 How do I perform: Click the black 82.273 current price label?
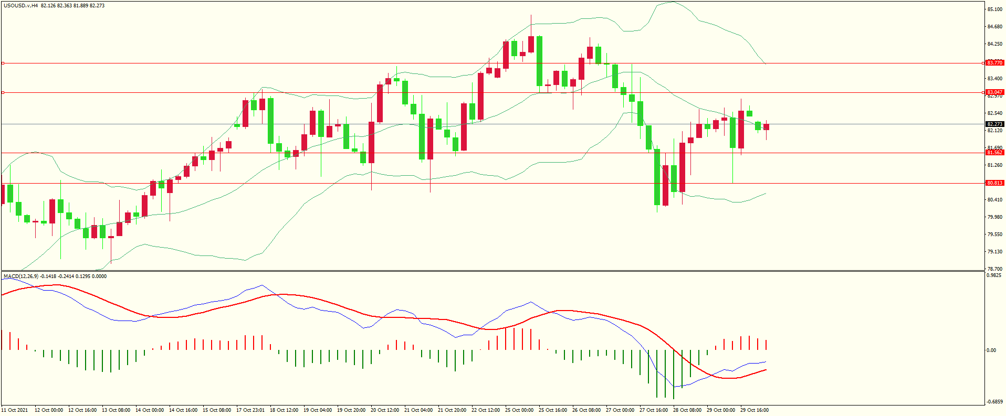[x=994, y=124]
